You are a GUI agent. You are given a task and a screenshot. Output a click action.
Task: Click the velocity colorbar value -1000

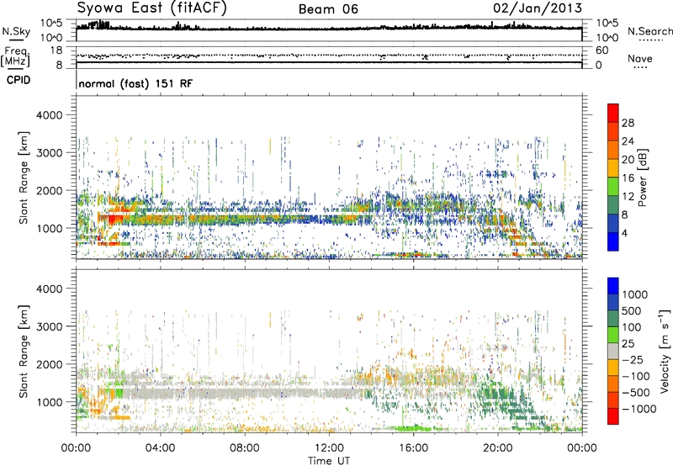point(639,409)
